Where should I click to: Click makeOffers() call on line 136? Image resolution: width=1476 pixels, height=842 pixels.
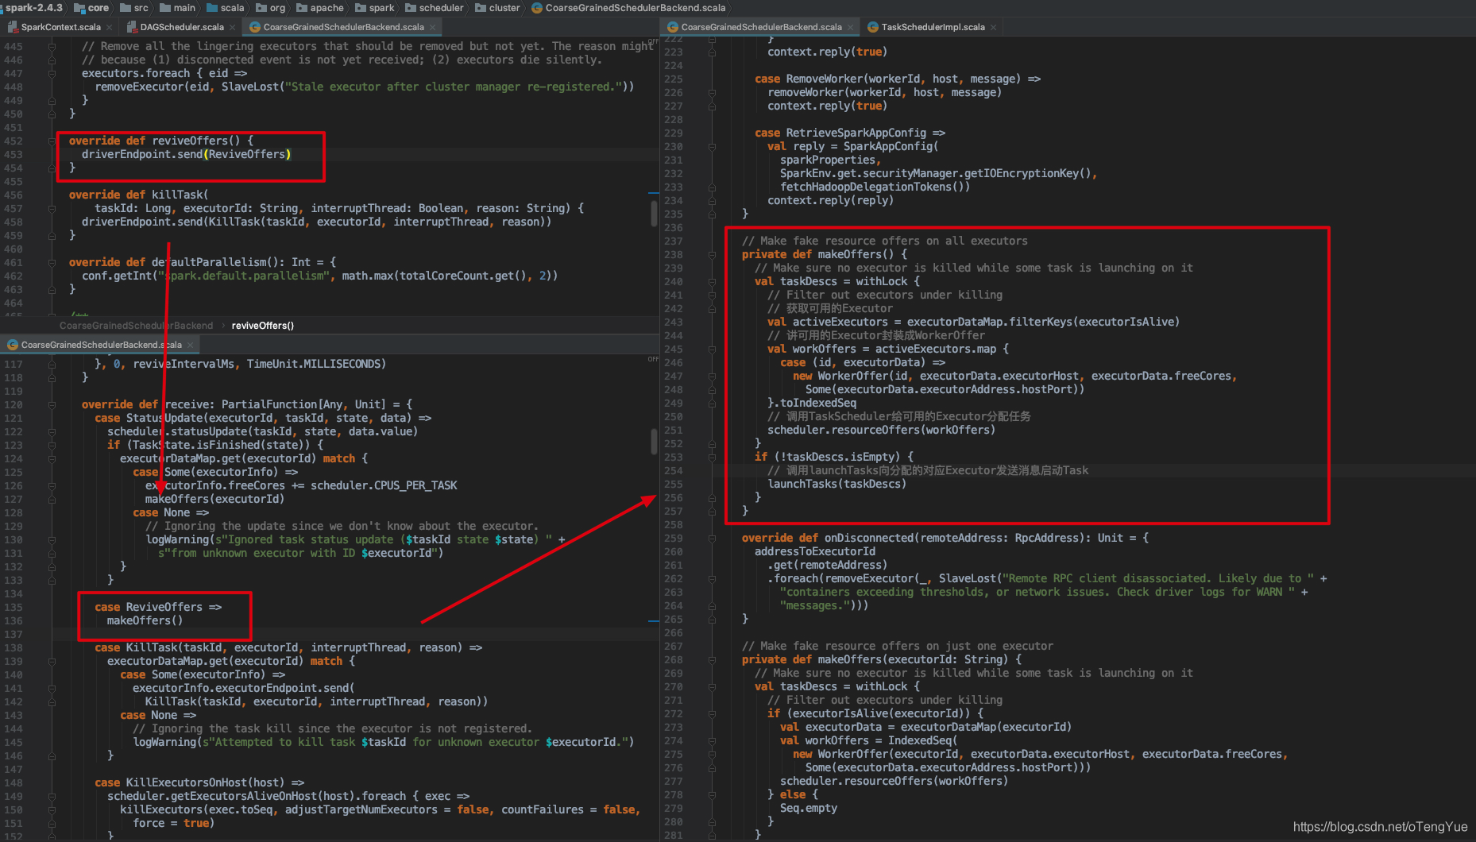(x=145, y=620)
